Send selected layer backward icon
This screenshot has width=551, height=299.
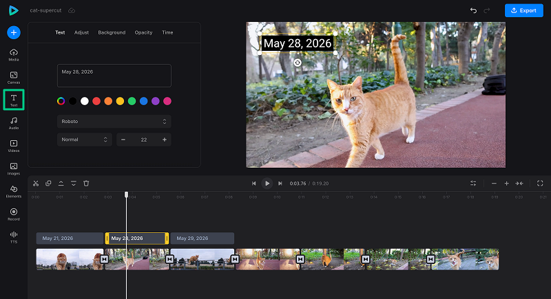74,184
